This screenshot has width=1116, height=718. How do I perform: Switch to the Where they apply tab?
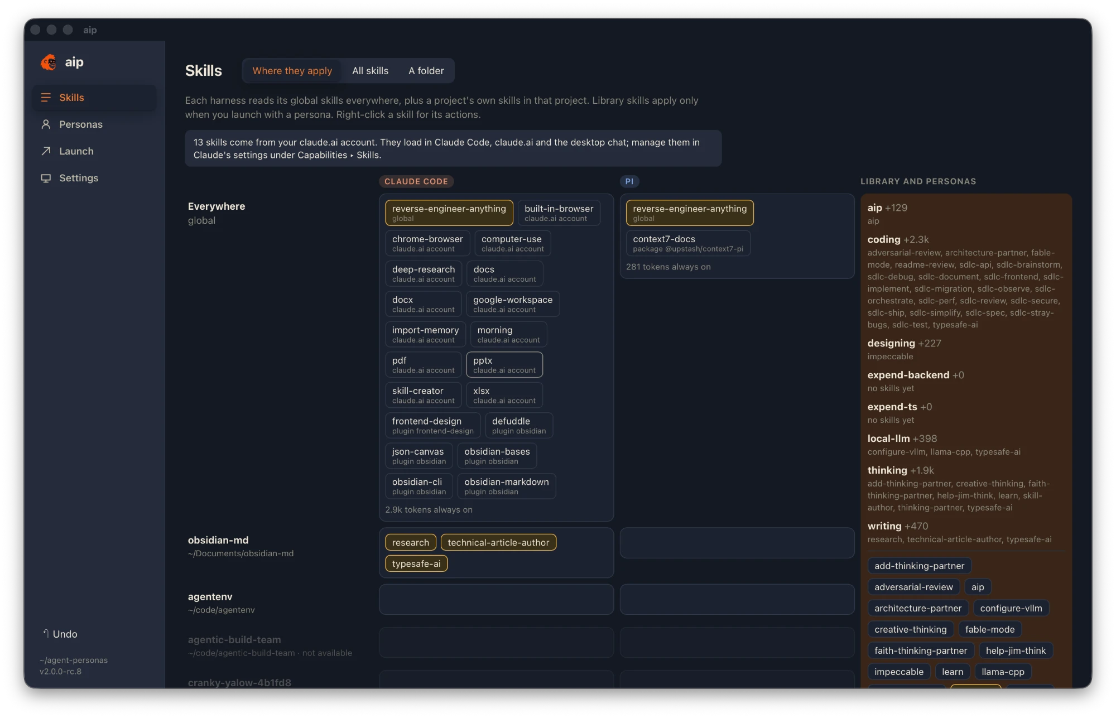(292, 71)
